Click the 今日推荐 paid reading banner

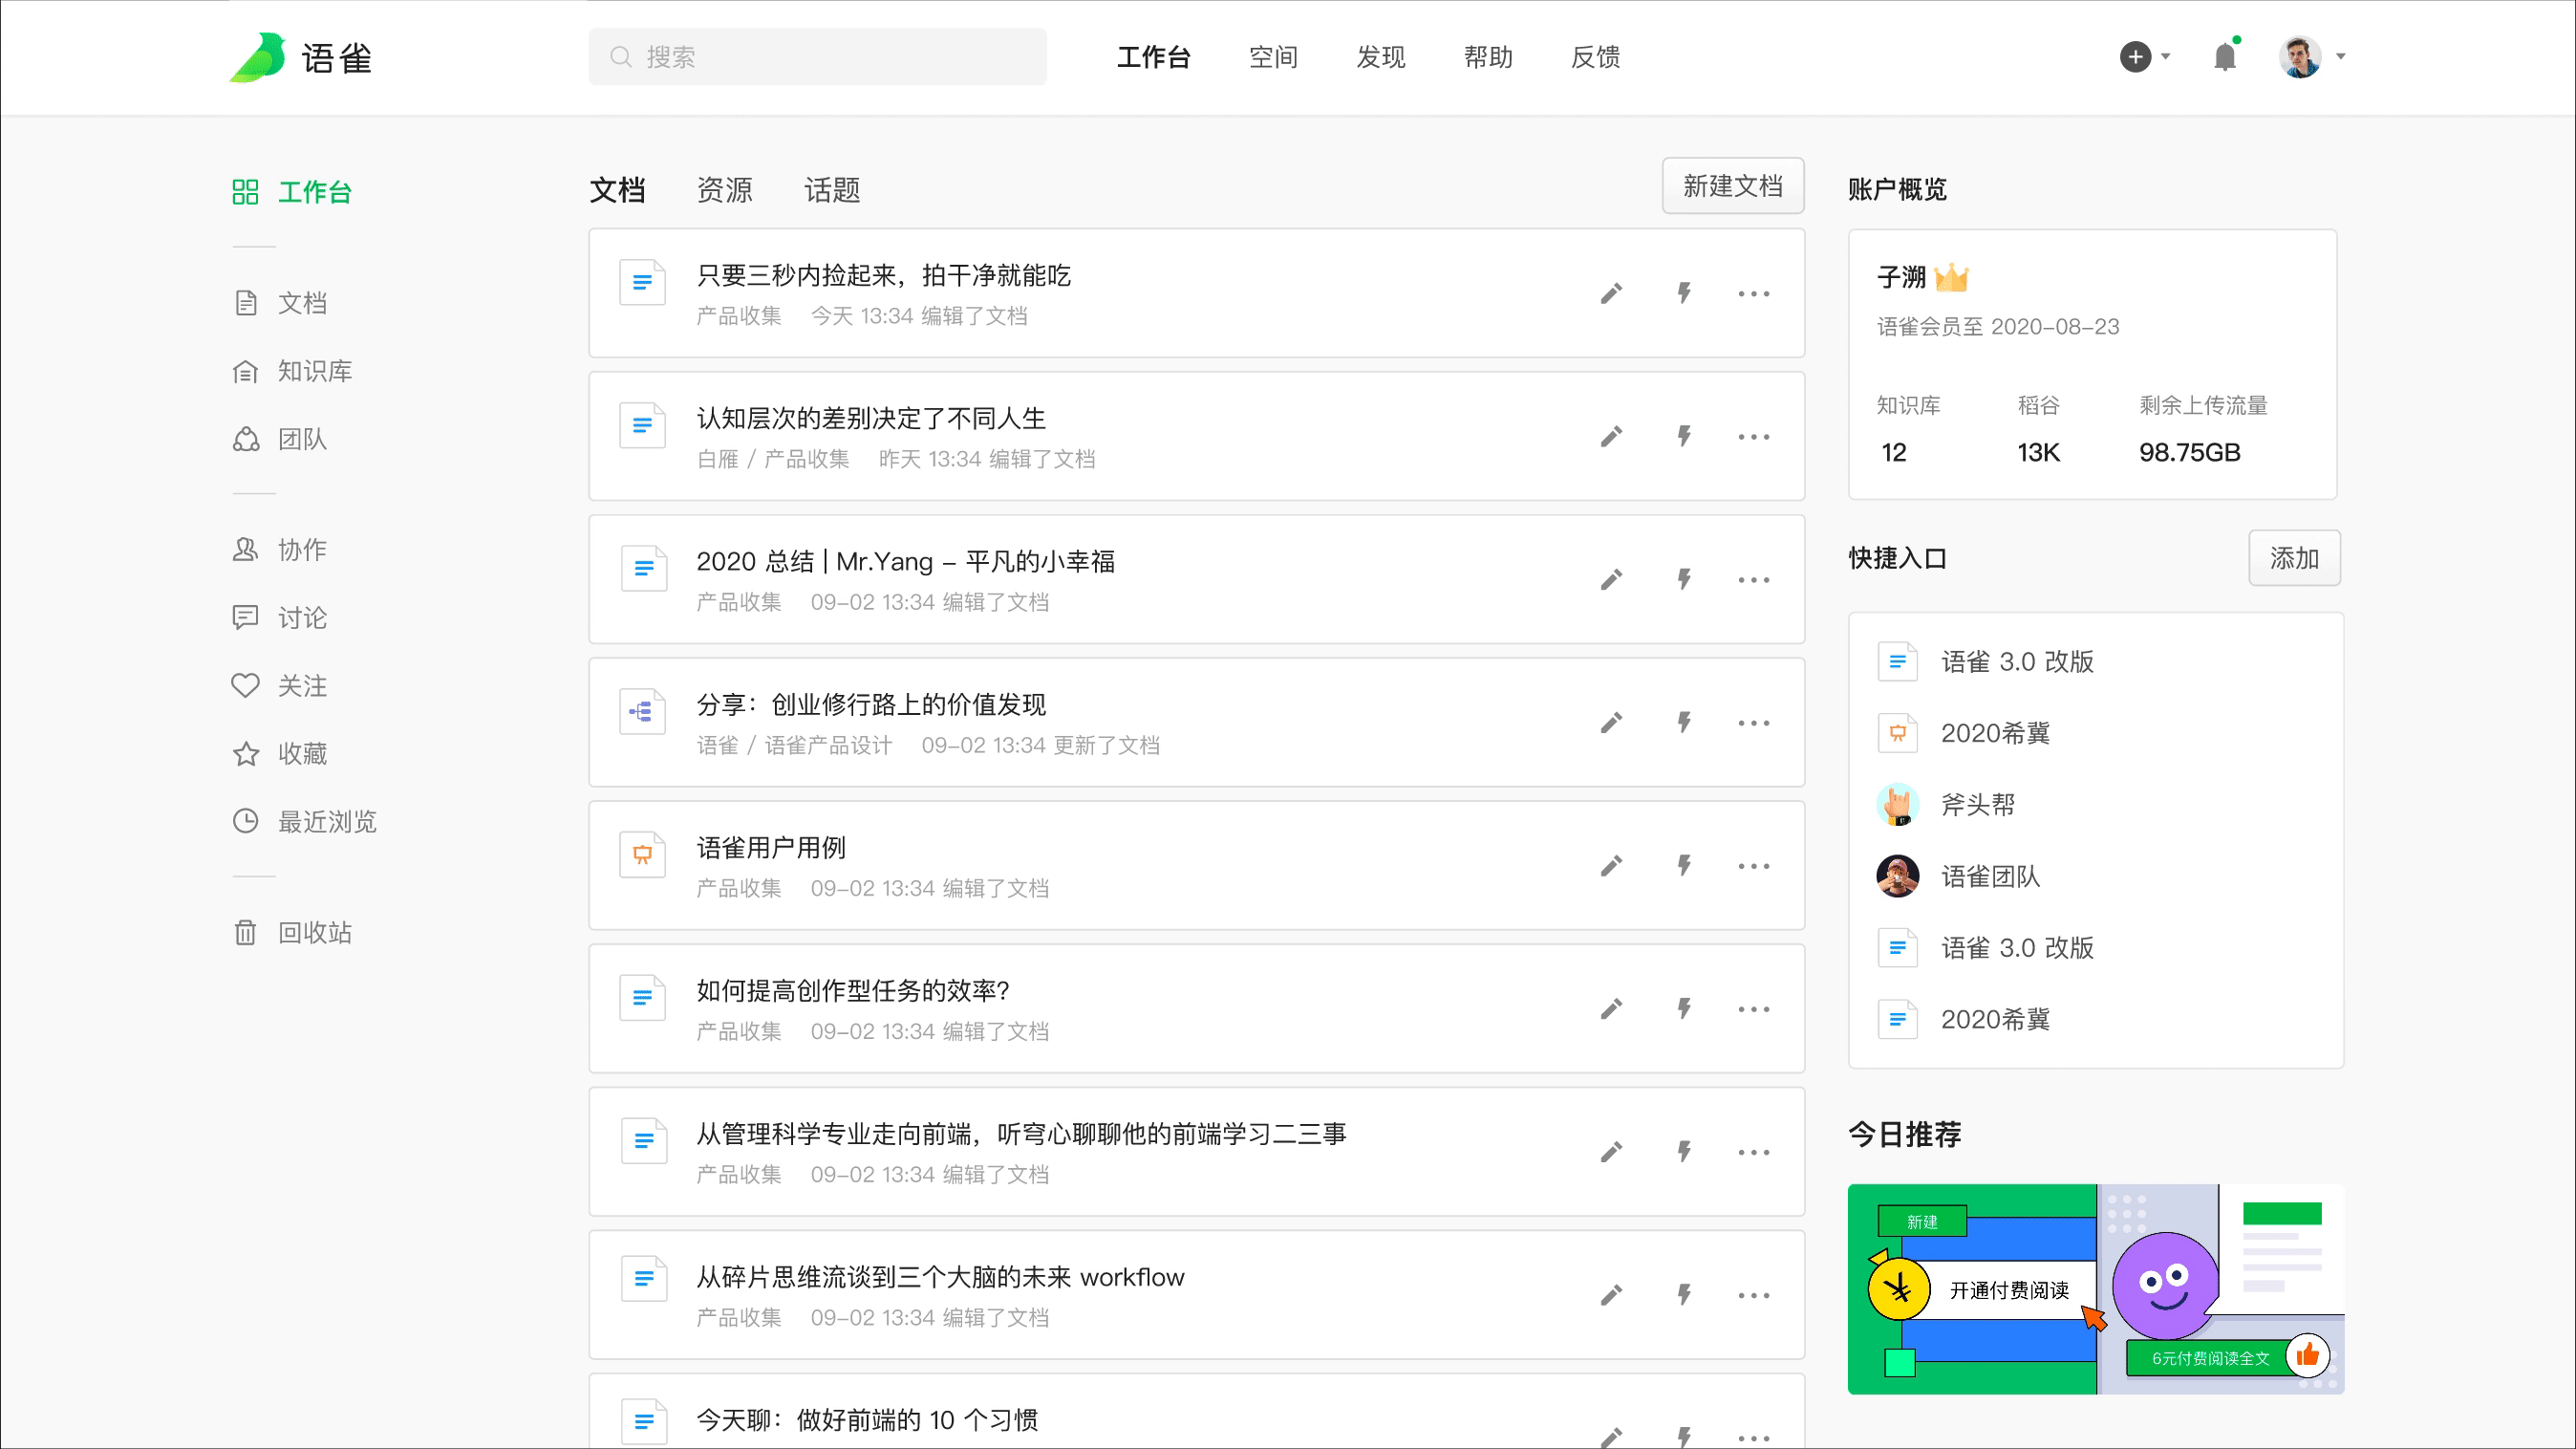[2095, 1288]
